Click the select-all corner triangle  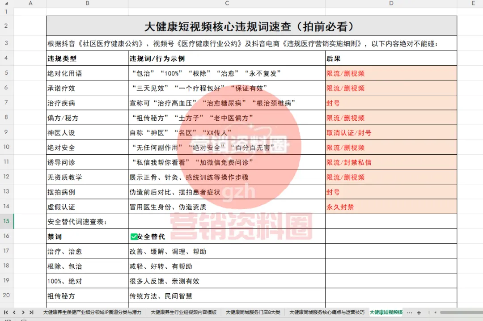tap(6, 4)
